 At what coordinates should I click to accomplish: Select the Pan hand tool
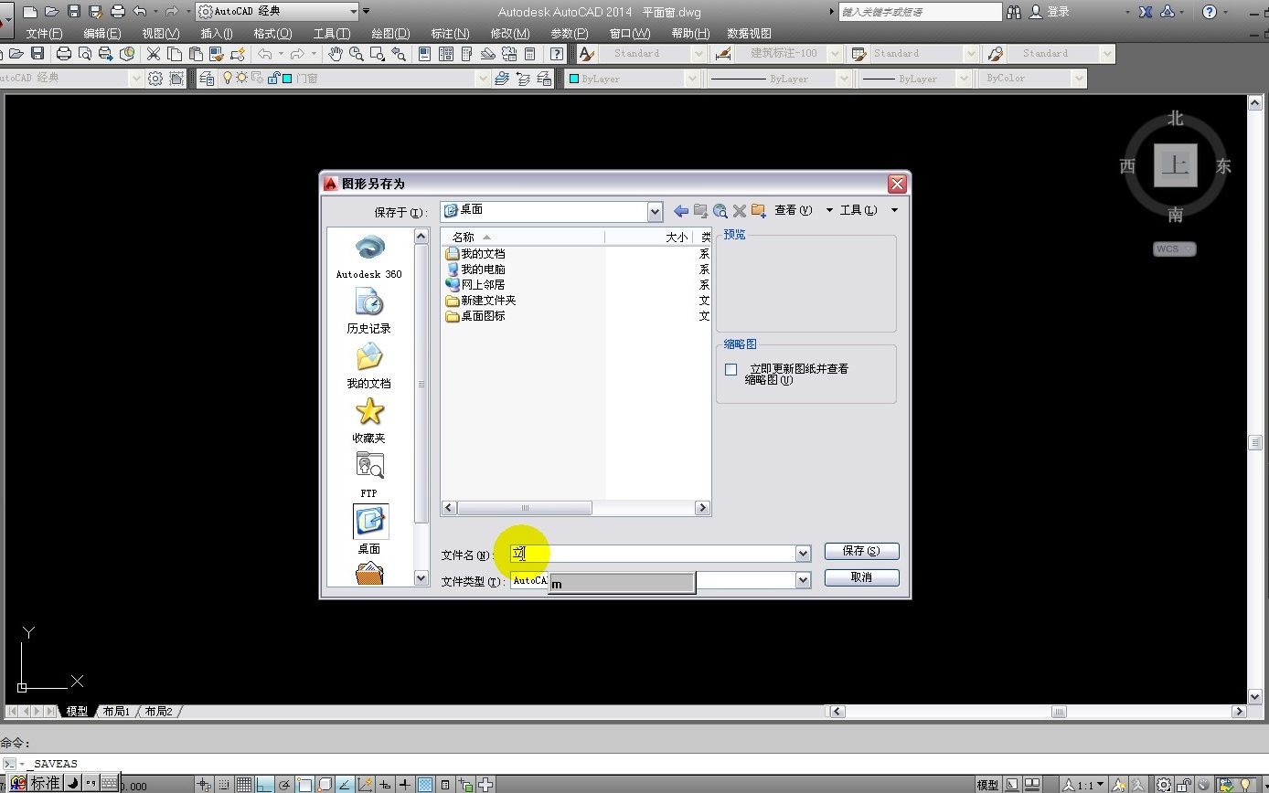click(336, 54)
